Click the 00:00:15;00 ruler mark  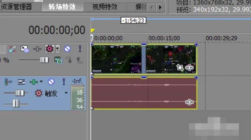click(164, 38)
